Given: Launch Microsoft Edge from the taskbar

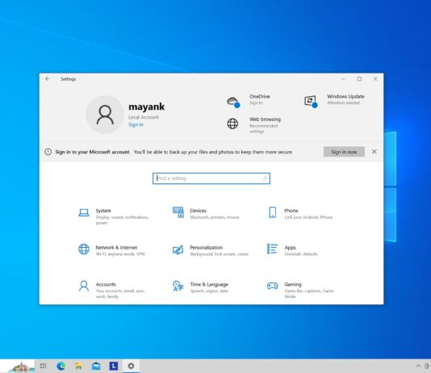Looking at the screenshot, I should 61,366.
